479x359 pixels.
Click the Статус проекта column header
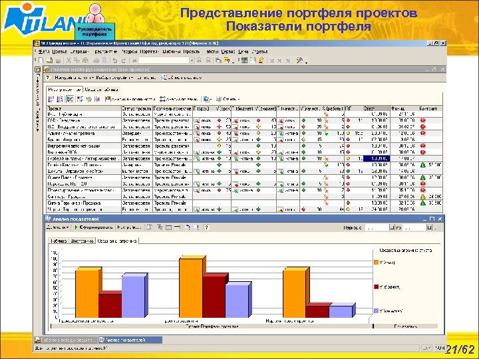point(137,108)
